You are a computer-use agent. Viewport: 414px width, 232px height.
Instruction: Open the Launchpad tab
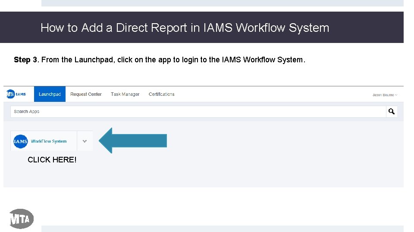click(x=50, y=94)
